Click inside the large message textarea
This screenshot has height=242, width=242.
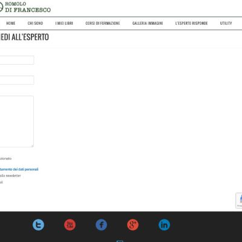click(17, 122)
